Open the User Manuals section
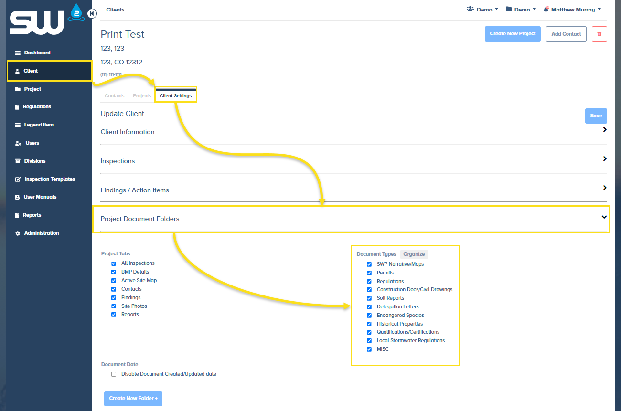 pyautogui.click(x=40, y=197)
